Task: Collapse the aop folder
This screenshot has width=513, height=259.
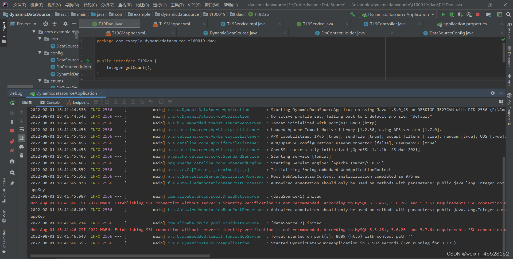Action: 40,39
